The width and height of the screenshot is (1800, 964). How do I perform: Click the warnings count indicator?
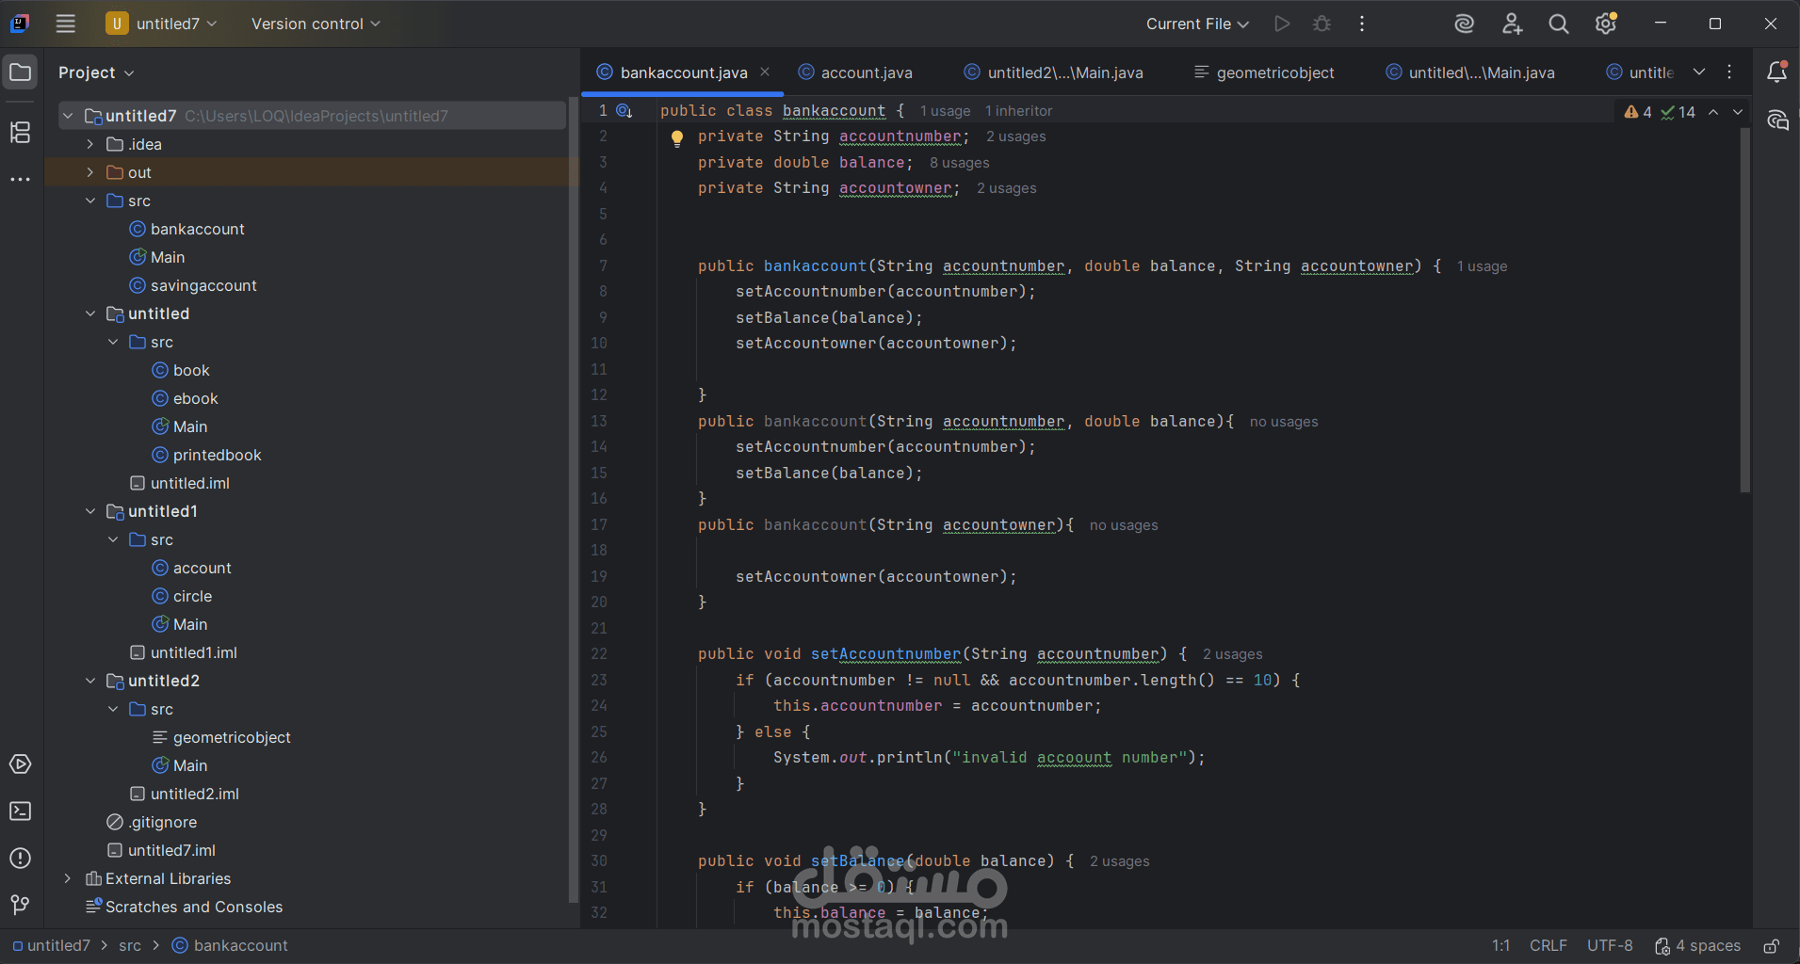click(x=1638, y=112)
